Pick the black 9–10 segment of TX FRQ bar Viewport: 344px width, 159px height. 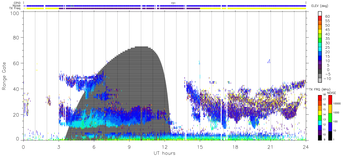(319, 137)
